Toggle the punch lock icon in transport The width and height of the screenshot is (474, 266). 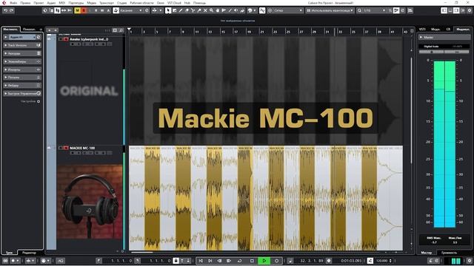176,261
